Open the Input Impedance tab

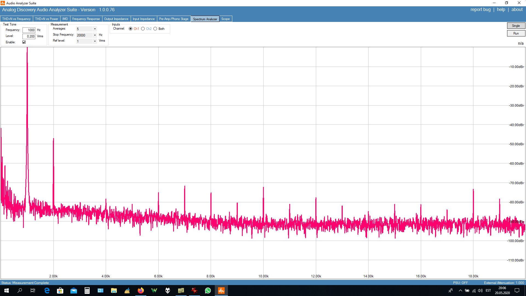coord(144,19)
